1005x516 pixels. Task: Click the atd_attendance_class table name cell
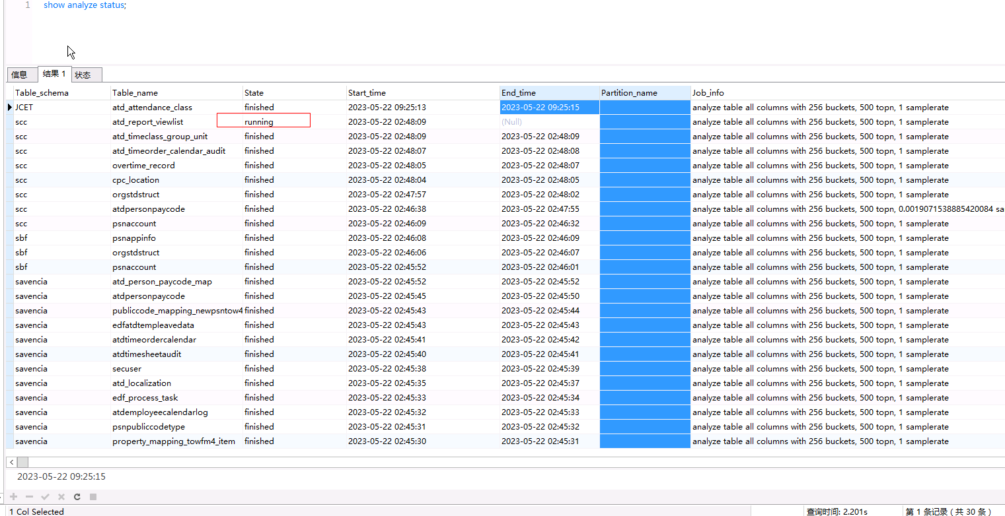pyautogui.click(x=152, y=108)
